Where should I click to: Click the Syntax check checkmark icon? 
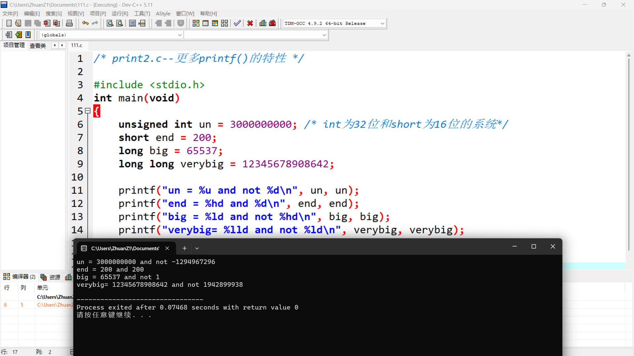click(x=237, y=23)
